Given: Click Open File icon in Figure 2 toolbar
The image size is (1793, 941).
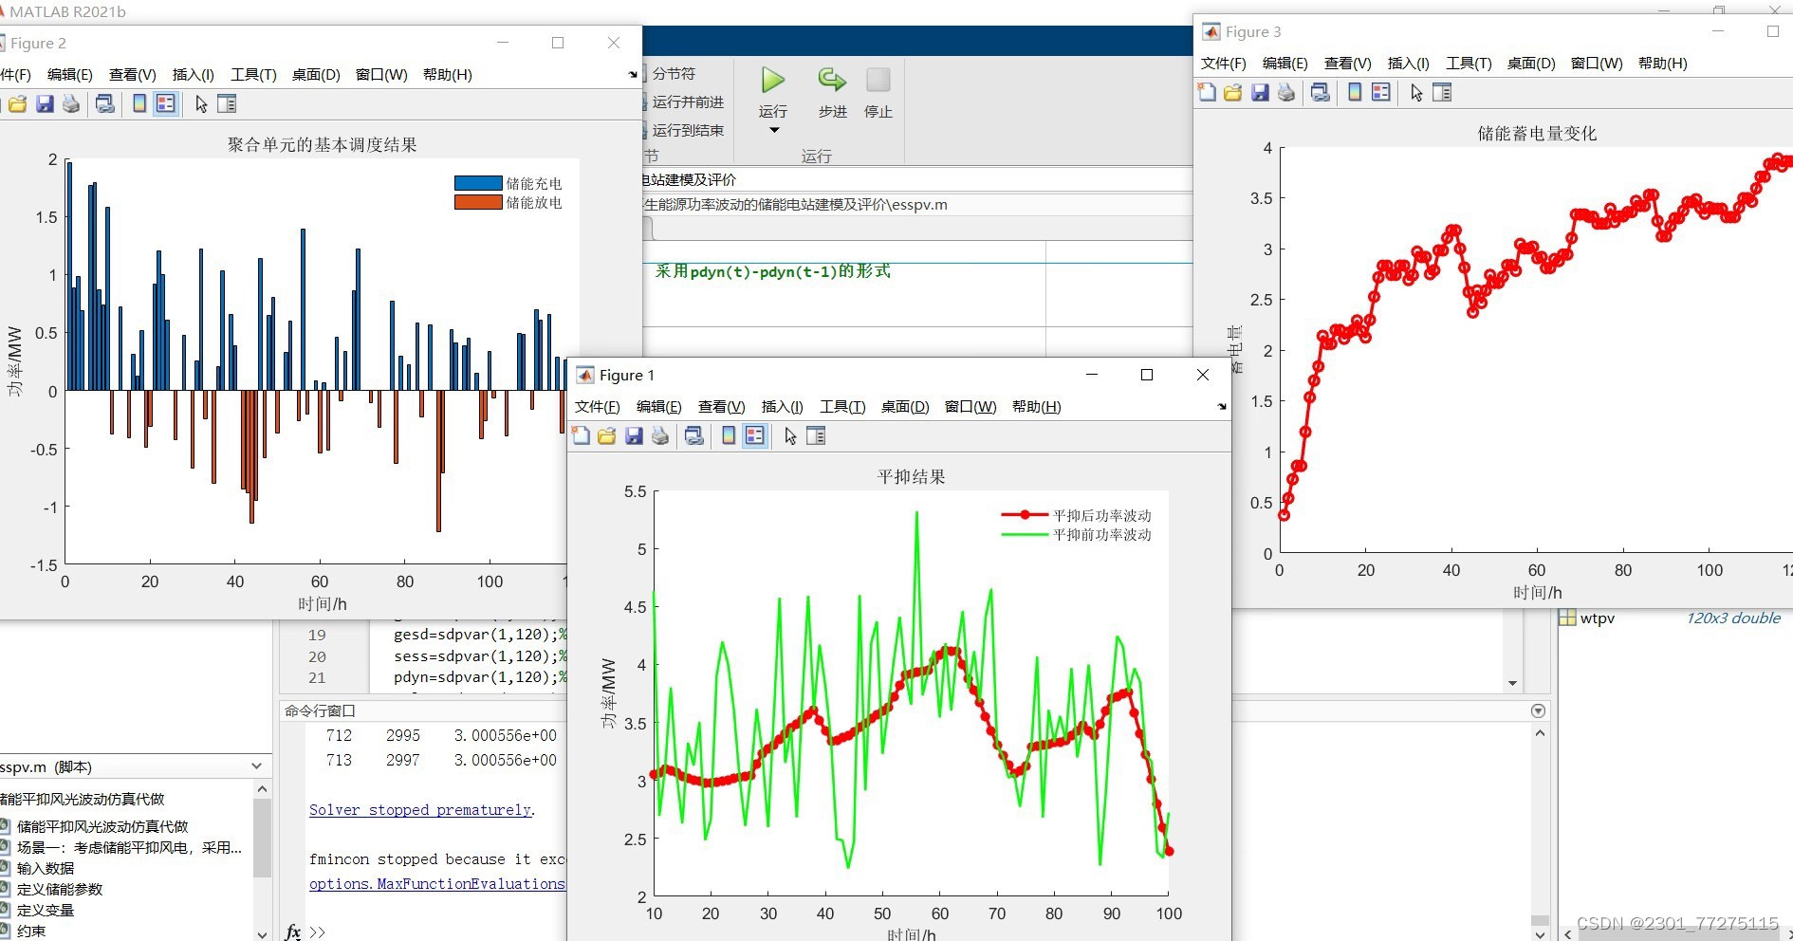Looking at the screenshot, I should click(18, 104).
